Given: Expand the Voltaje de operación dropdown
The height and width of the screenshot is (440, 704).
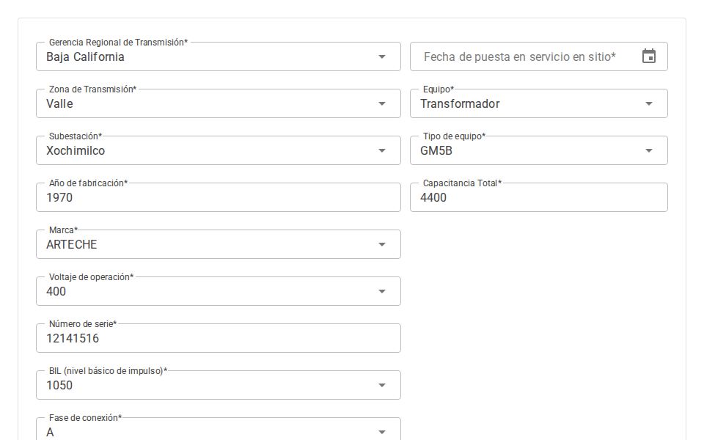Looking at the screenshot, I should coord(382,291).
